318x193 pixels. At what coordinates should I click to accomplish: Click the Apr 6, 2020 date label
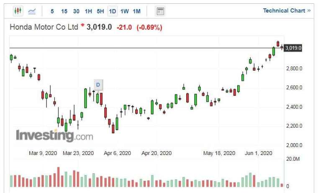[x=117, y=153]
